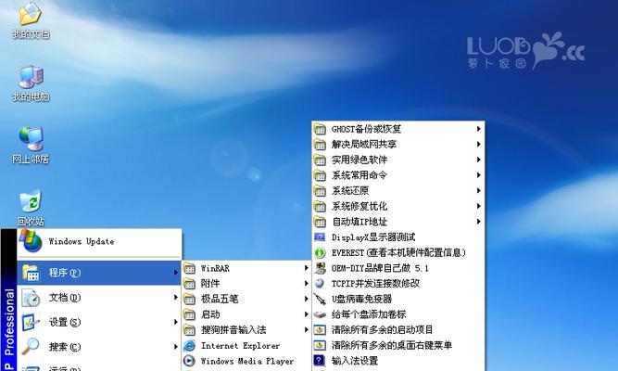
Task: Click the 程序(P) folder icon
Action: tap(31, 273)
